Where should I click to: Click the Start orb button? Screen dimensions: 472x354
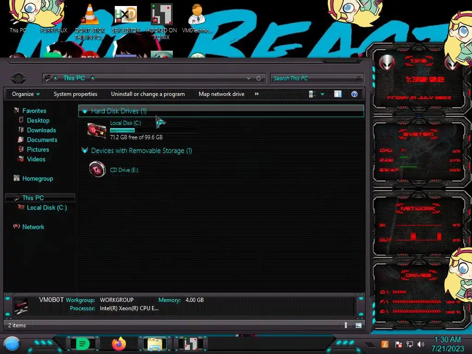pos(12,344)
